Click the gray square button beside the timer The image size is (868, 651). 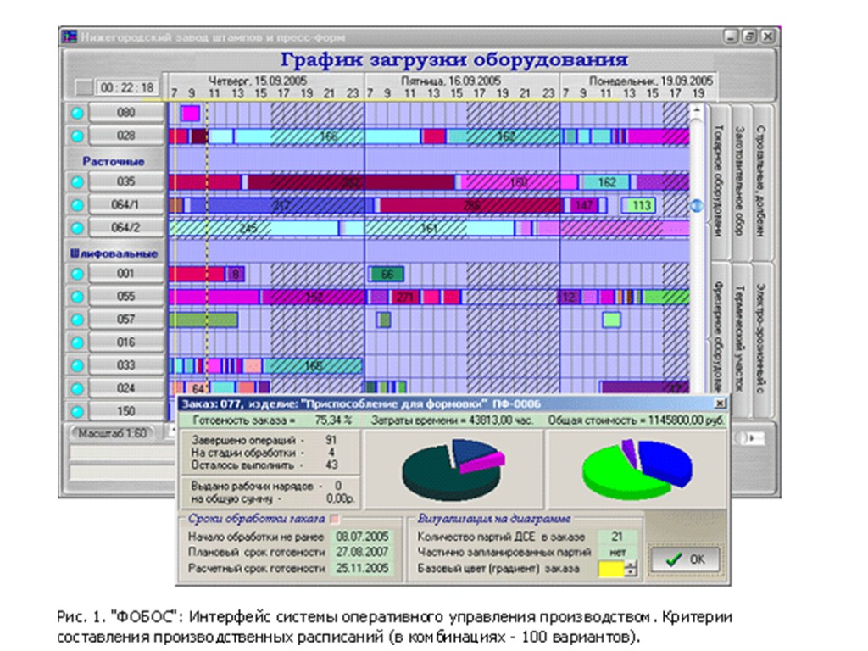coord(84,87)
